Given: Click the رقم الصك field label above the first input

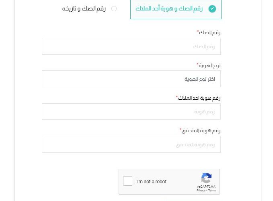Looking at the screenshot, I should [210, 33].
